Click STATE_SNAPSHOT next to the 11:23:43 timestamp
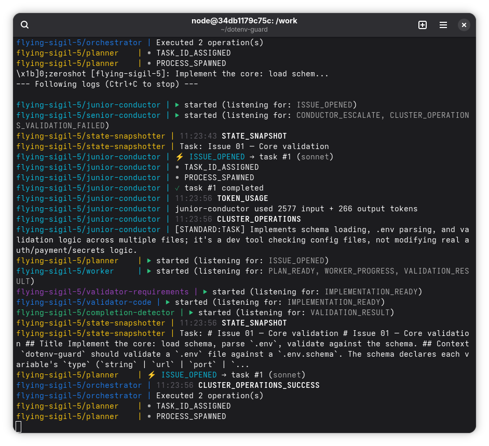The width and height of the screenshot is (489, 446). click(254, 136)
